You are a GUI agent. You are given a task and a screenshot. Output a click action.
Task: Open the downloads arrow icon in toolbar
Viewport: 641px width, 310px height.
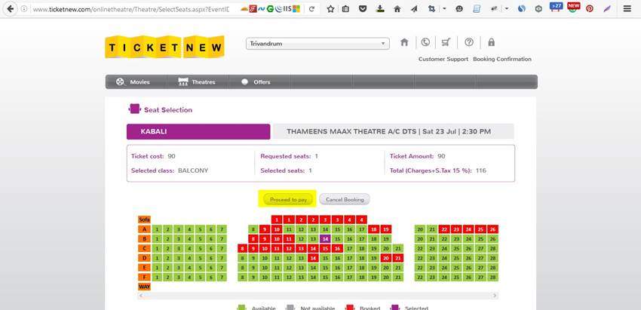380,8
